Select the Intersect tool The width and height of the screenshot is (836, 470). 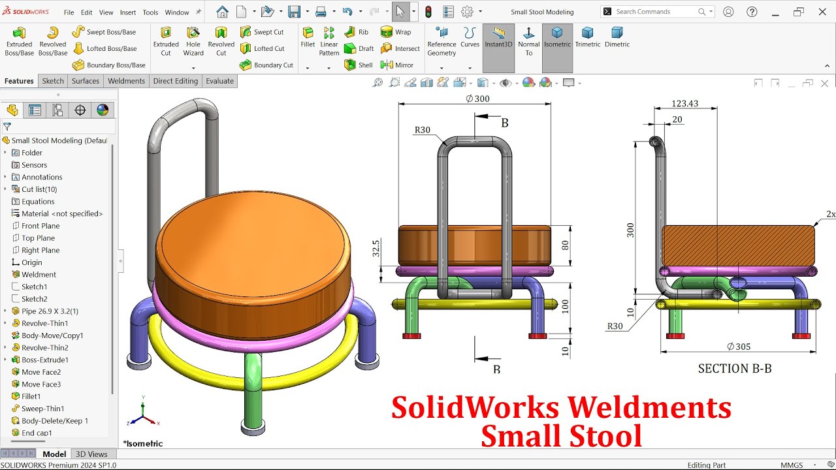click(400, 48)
